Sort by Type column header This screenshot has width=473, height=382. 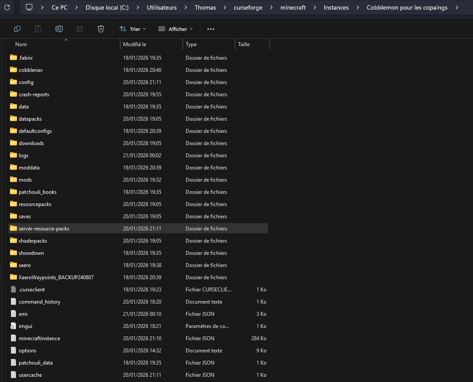(191, 44)
